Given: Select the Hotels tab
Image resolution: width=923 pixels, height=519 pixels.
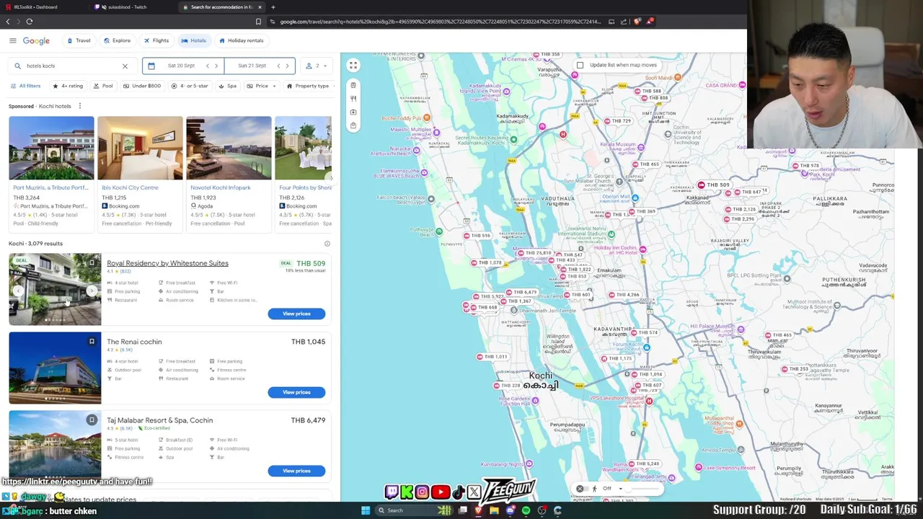Looking at the screenshot, I should click(x=194, y=40).
